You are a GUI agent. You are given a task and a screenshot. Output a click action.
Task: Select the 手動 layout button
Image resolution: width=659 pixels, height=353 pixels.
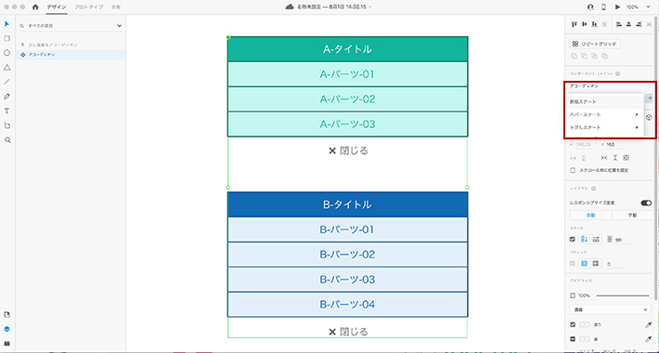coord(632,215)
